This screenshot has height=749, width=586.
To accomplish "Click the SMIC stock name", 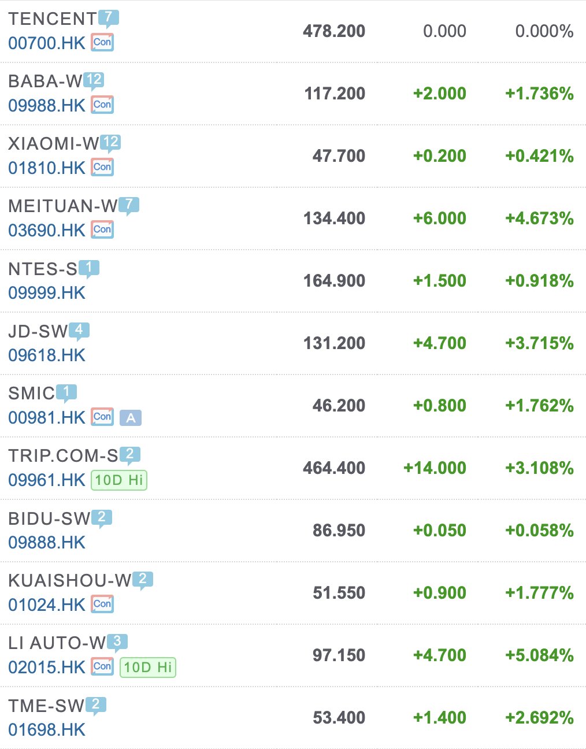I will coord(31,394).
